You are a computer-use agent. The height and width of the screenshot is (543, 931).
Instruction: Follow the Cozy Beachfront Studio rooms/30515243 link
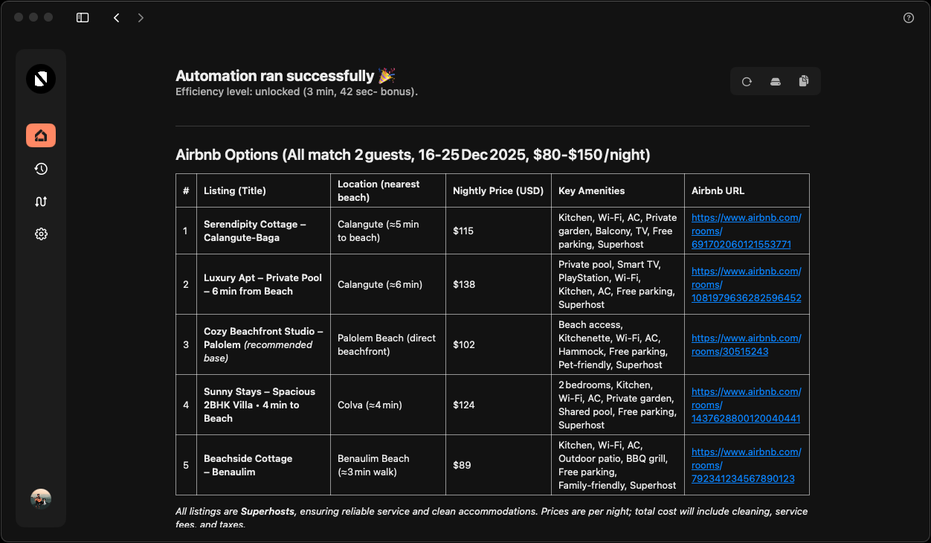click(x=746, y=344)
